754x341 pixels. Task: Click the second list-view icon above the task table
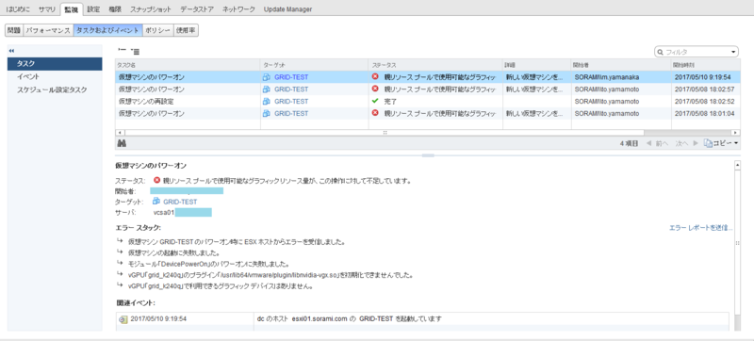pyautogui.click(x=135, y=51)
